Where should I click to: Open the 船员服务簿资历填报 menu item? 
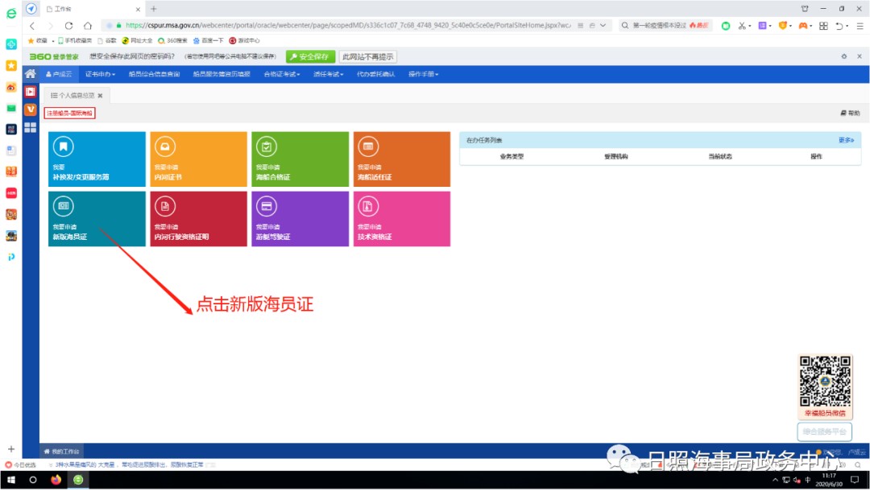[222, 74]
